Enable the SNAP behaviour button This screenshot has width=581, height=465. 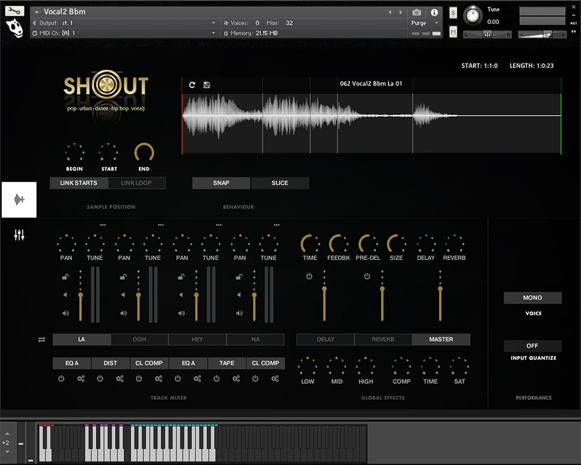pos(221,183)
